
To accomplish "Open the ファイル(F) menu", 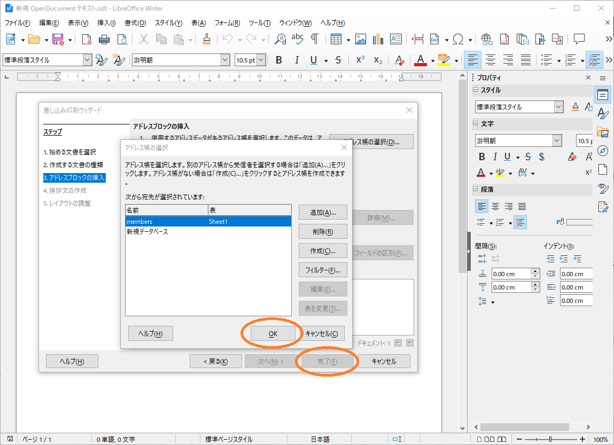I will [17, 22].
